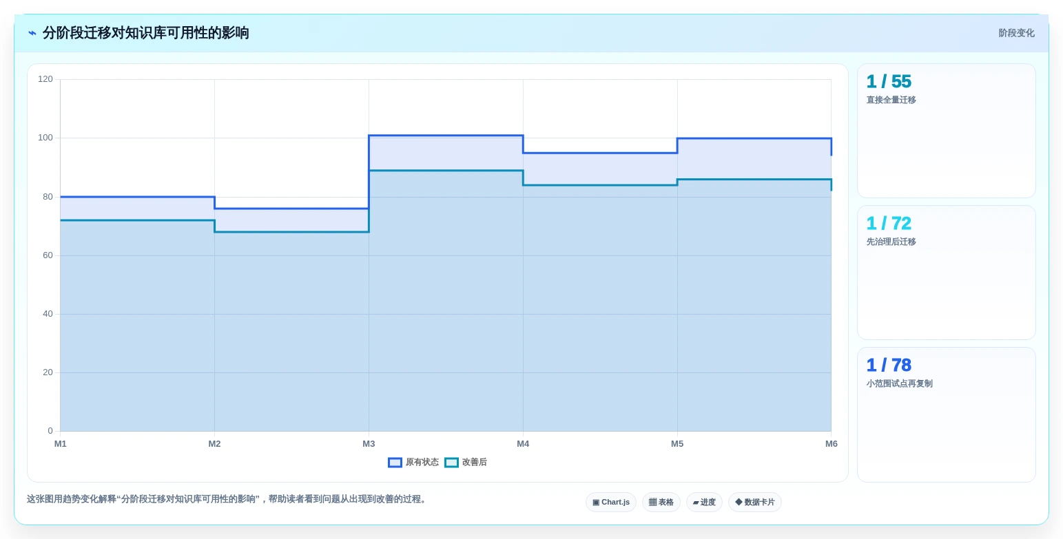Click the 原有状态 blue legend swatch
This screenshot has width=1063, height=539.
395,463
